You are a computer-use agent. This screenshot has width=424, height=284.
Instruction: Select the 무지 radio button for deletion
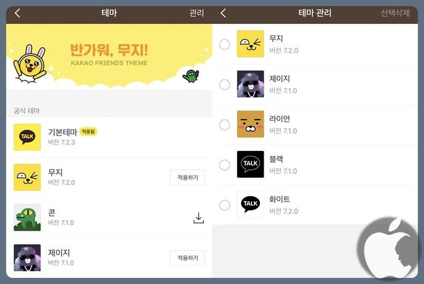click(x=225, y=44)
